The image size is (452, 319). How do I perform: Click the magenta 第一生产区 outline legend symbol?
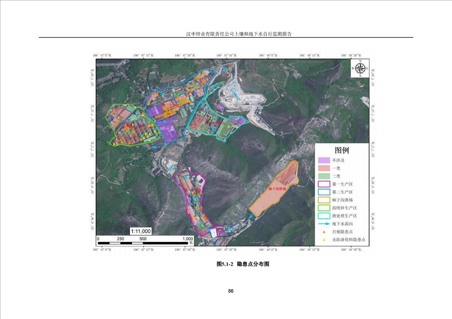[324, 184]
